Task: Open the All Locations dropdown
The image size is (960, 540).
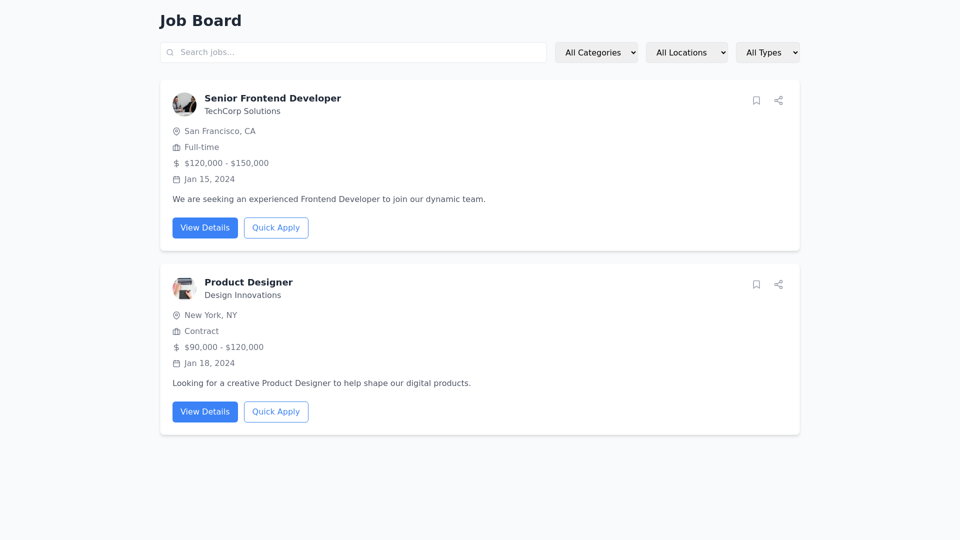Action: click(686, 52)
